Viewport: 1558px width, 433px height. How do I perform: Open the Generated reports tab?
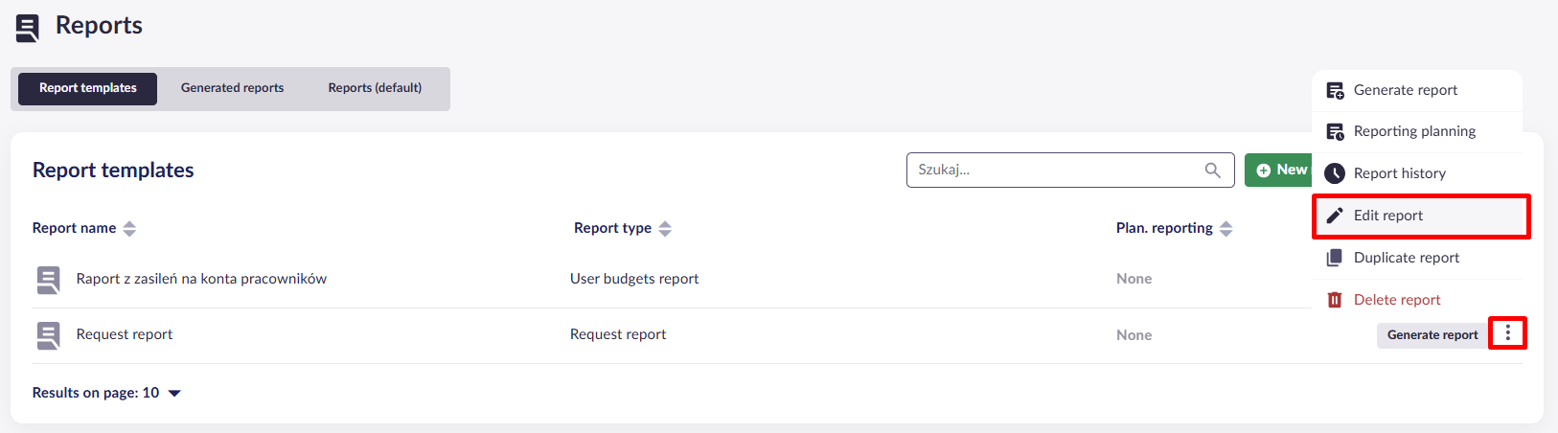click(232, 88)
